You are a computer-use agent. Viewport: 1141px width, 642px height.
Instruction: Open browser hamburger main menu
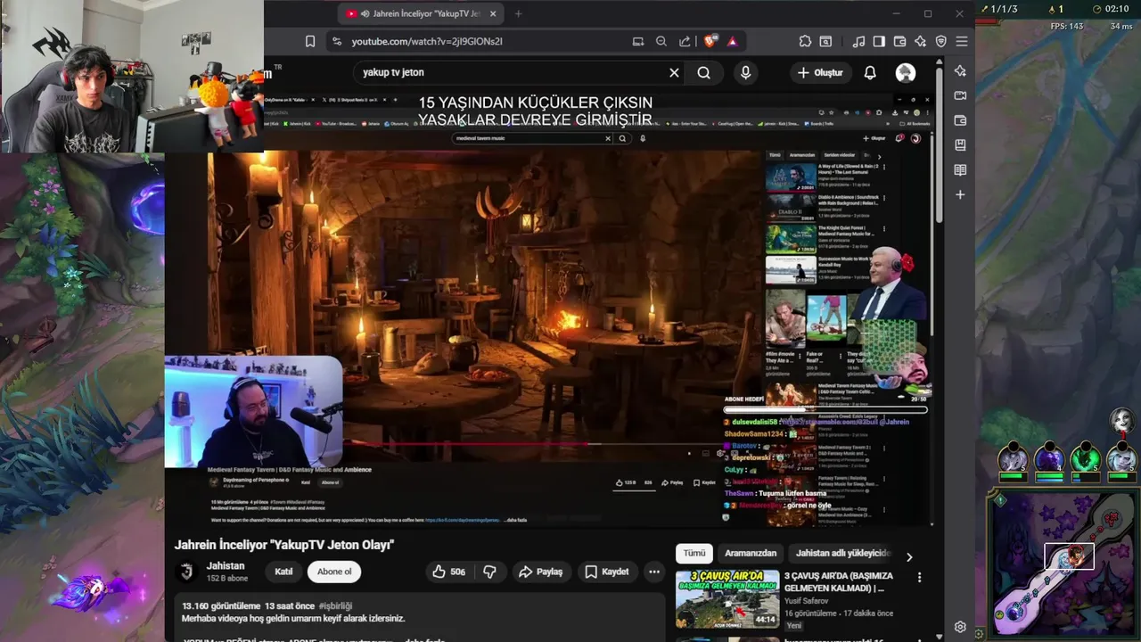pyautogui.click(x=962, y=41)
